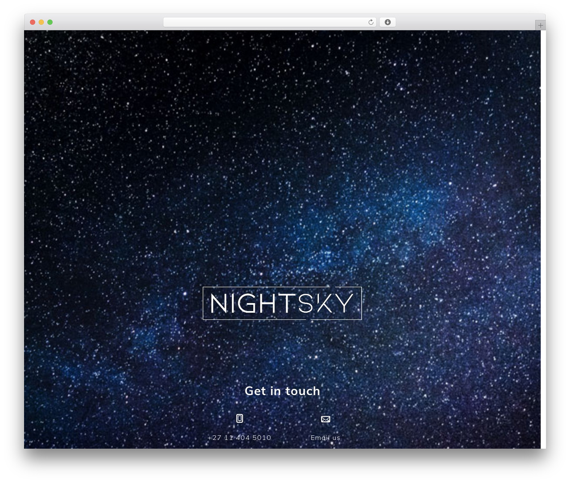The image size is (570, 483).
Task: Click the email envelope icon
Action: (326, 419)
